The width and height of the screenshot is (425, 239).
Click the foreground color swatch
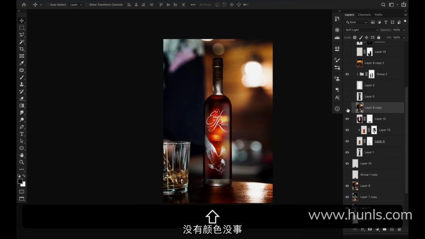(x=20, y=181)
